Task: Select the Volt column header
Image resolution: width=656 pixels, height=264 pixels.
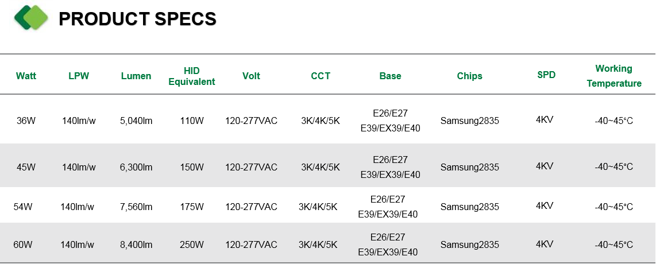Action: (251, 76)
